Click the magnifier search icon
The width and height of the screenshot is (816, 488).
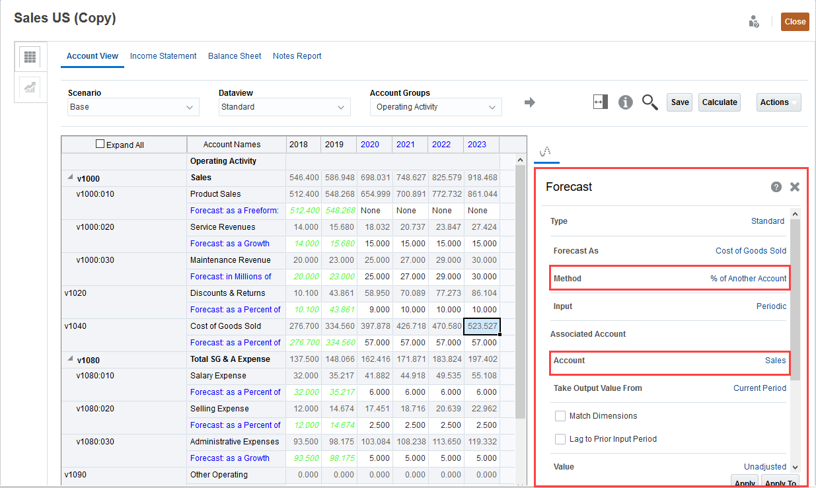[x=650, y=102]
